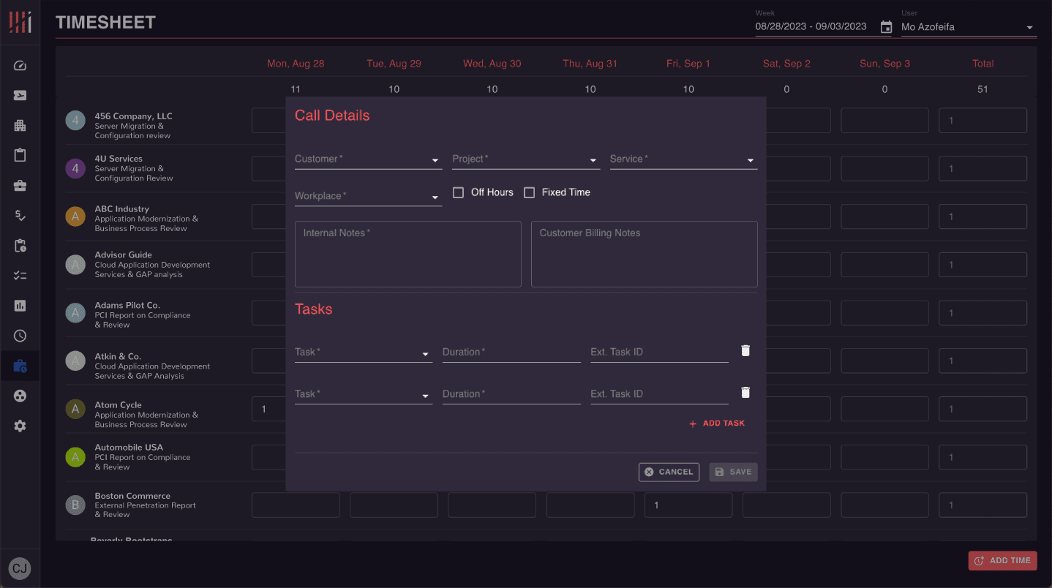Open the week calendar picker icon
The width and height of the screenshot is (1052, 588).
point(886,27)
